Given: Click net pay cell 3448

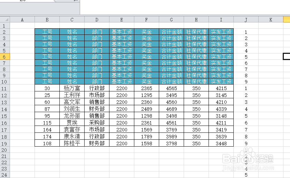Looking at the screenshot, I should click(x=221, y=143).
